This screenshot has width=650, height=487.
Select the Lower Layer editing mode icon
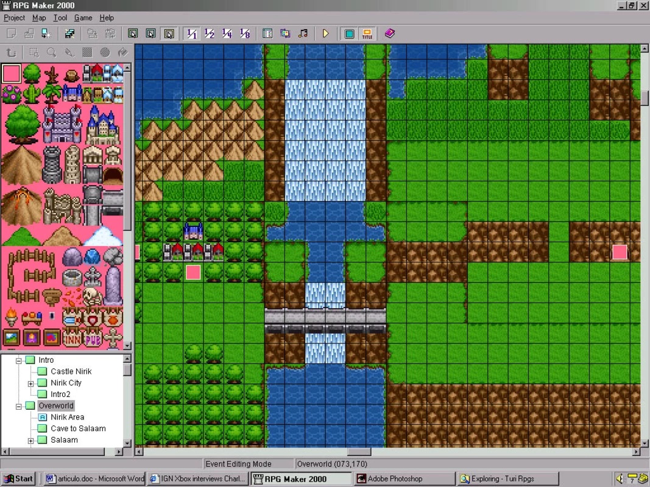(x=133, y=33)
